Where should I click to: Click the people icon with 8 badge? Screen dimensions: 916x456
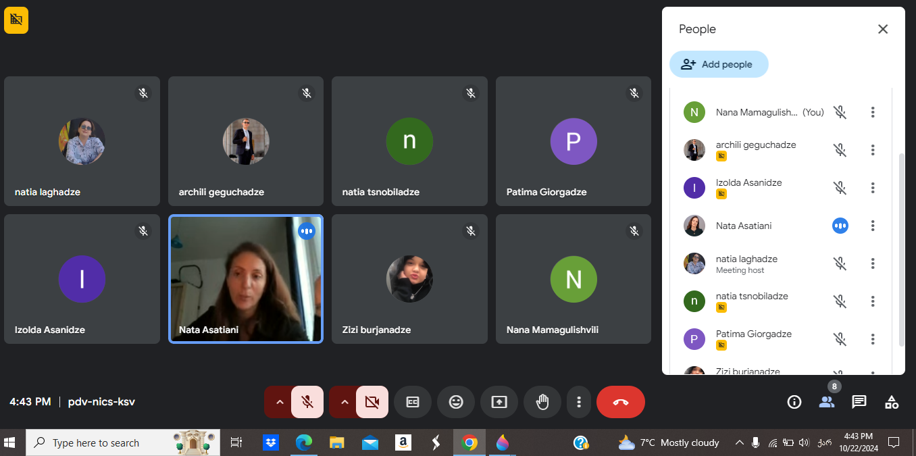tap(826, 402)
